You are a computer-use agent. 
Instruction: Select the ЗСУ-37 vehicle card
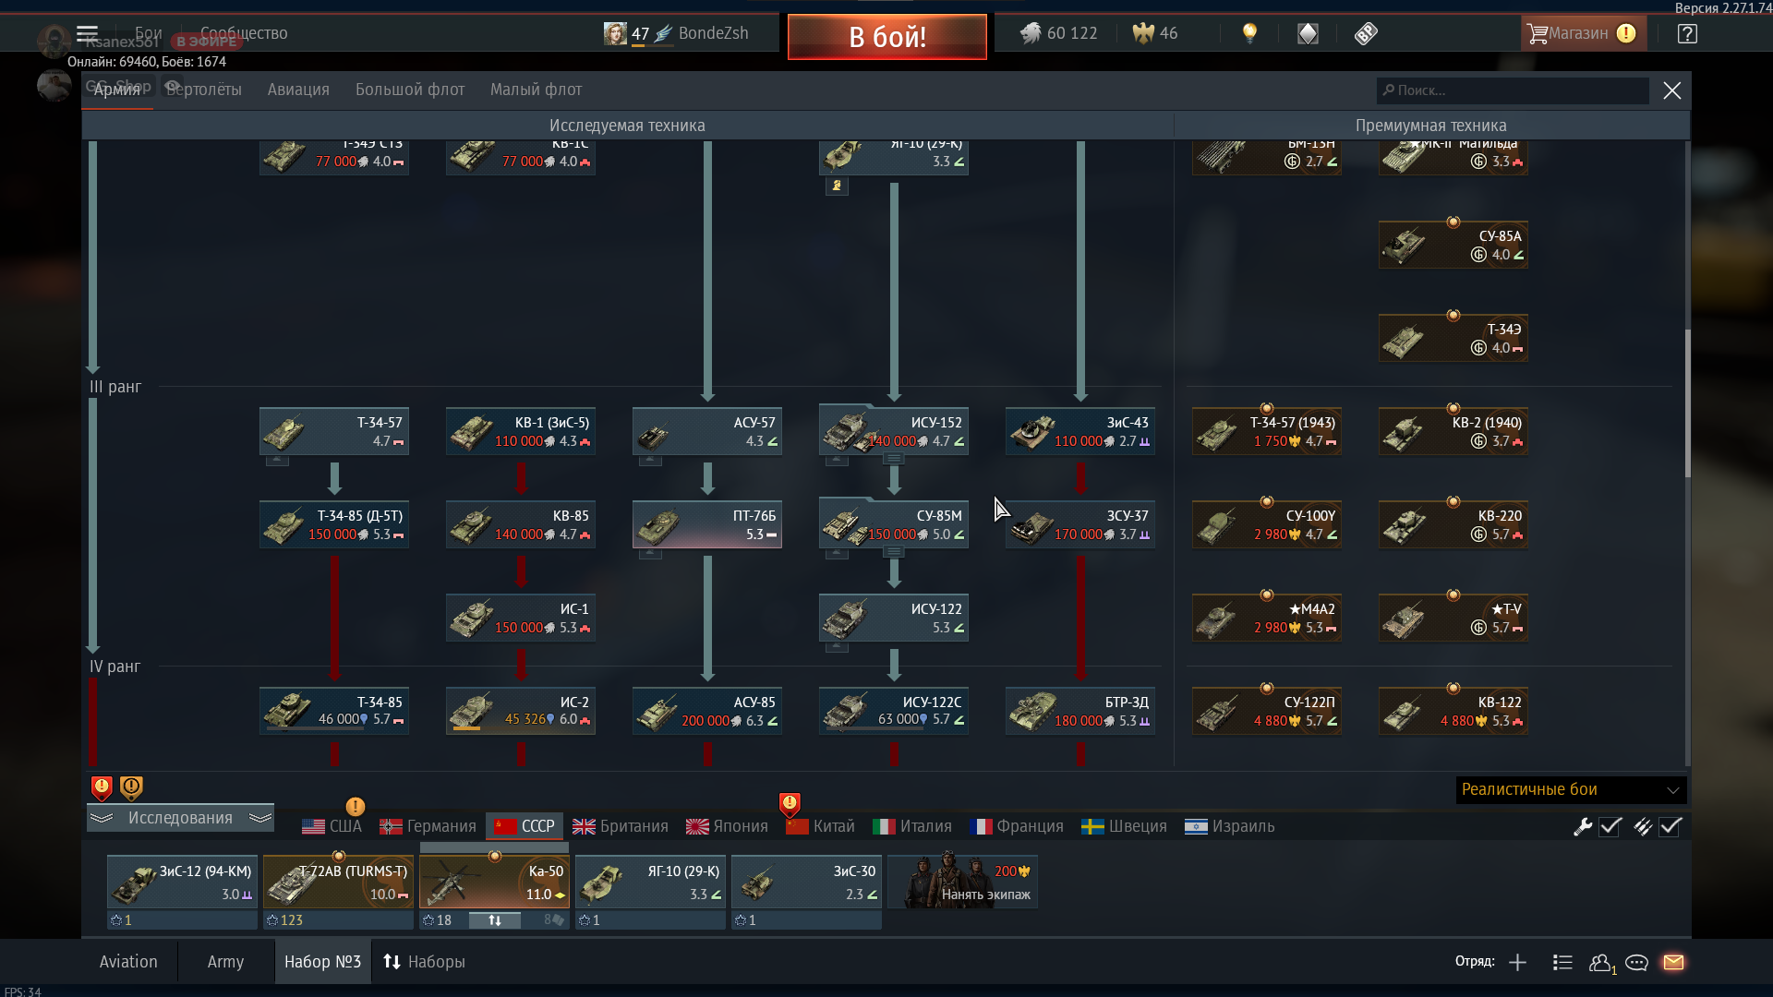1080,524
